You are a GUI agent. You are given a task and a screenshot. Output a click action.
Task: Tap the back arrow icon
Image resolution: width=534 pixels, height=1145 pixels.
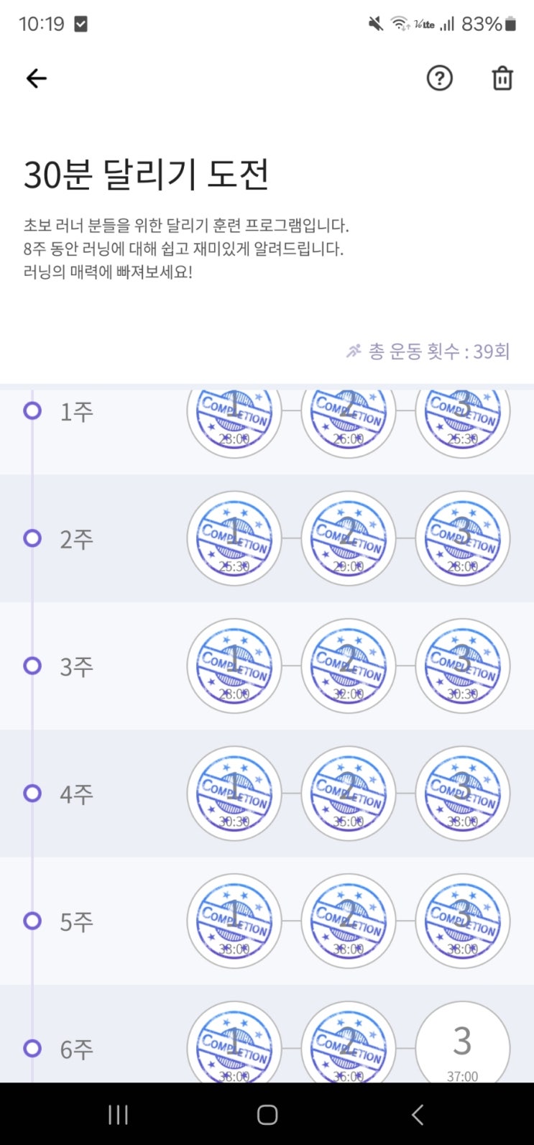[36, 78]
